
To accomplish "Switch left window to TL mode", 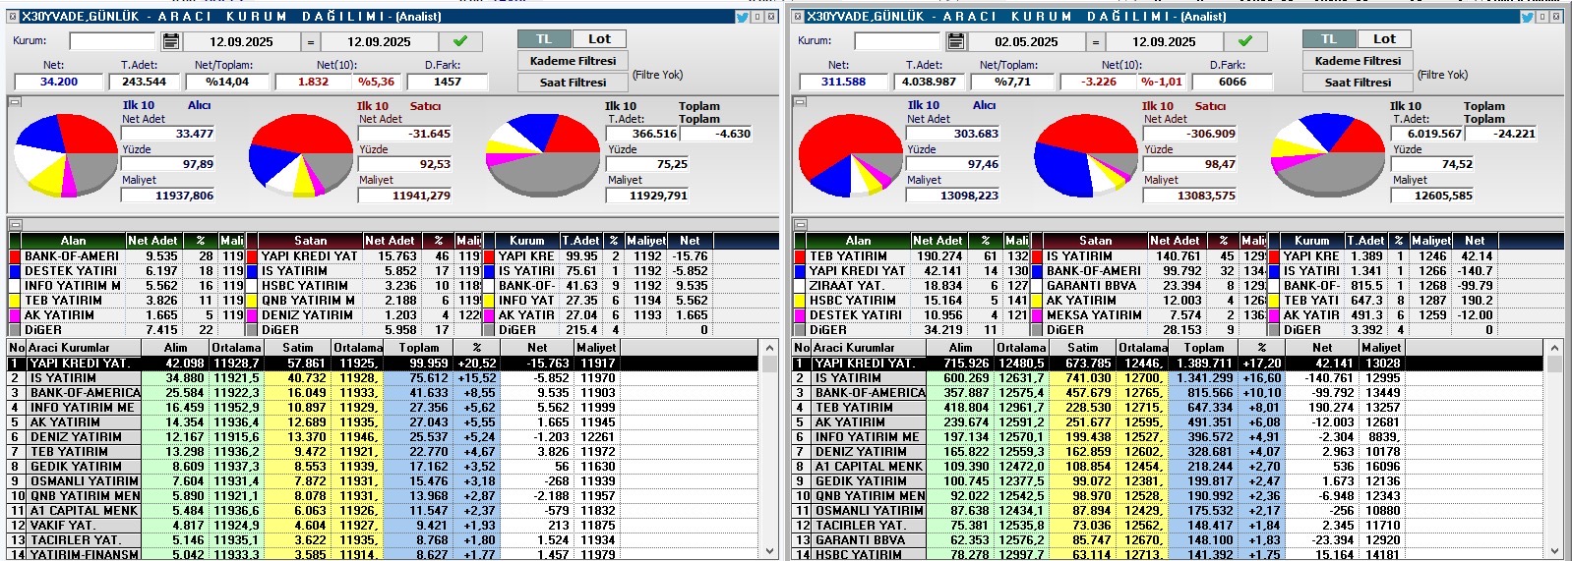I will (x=545, y=39).
